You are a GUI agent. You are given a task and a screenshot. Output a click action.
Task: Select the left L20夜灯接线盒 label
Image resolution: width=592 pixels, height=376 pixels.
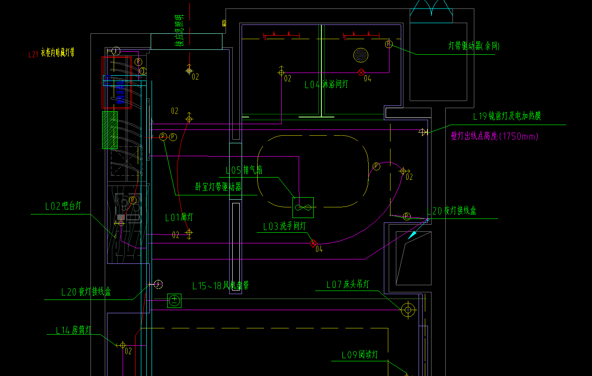86,292
